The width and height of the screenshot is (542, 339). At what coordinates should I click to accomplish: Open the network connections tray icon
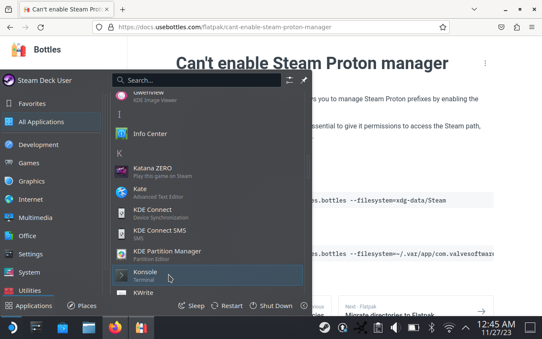pos(360,328)
